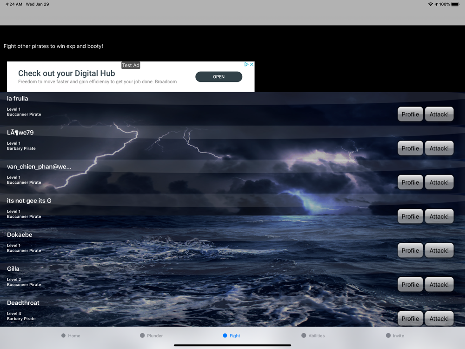Attack la frulla
The height and width of the screenshot is (349, 465).
point(439,114)
